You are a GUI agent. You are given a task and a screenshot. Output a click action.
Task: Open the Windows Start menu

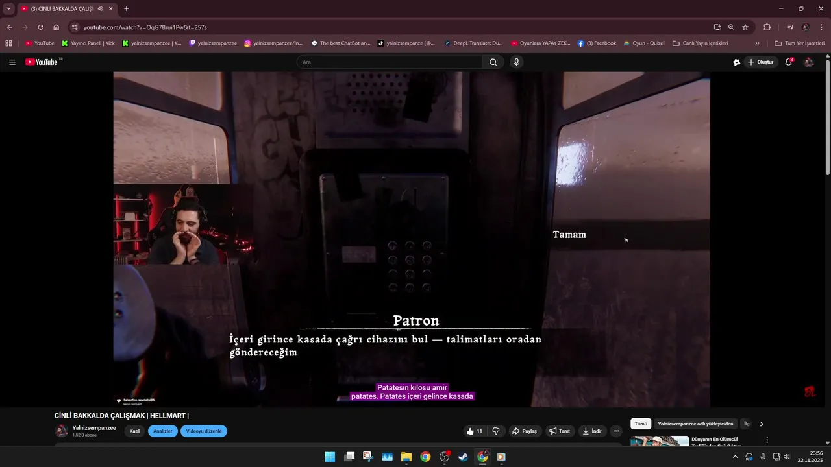(x=330, y=457)
